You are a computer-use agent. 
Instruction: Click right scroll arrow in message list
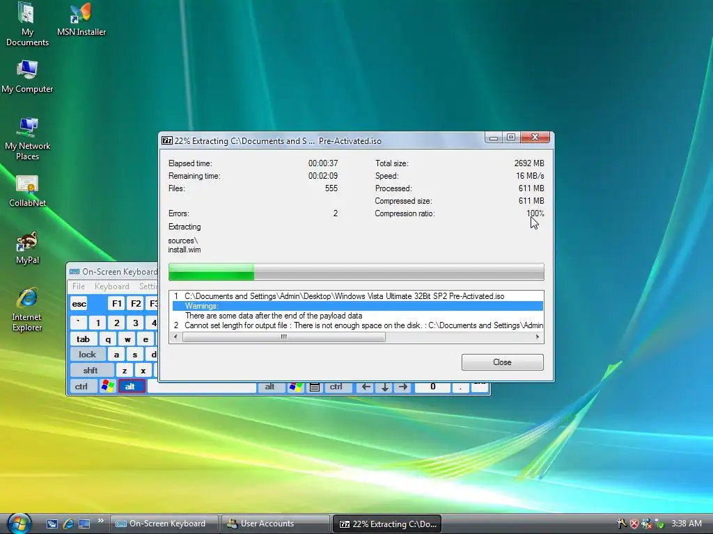click(x=538, y=337)
